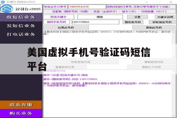Click the 收取短信内容 button
This screenshot has width=177, height=118.
tap(81, 62)
